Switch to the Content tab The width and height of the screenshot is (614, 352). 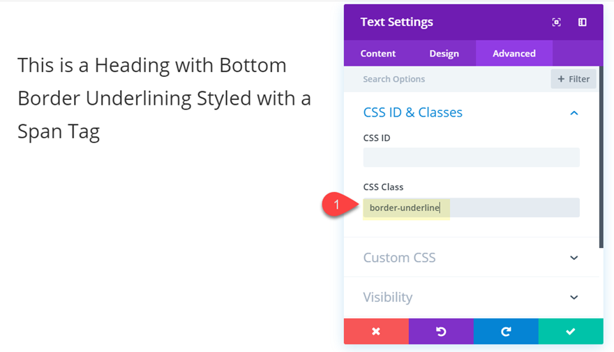point(378,54)
